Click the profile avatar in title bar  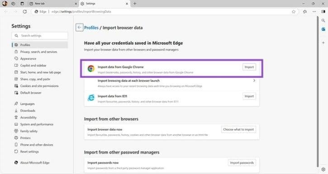point(5,4)
